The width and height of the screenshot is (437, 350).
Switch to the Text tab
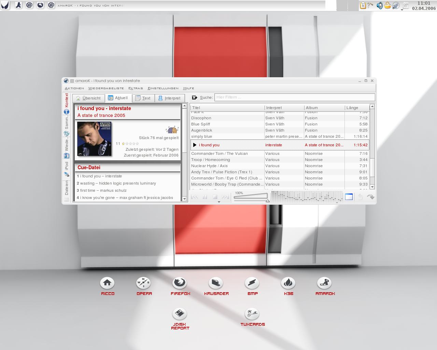pyautogui.click(x=143, y=98)
